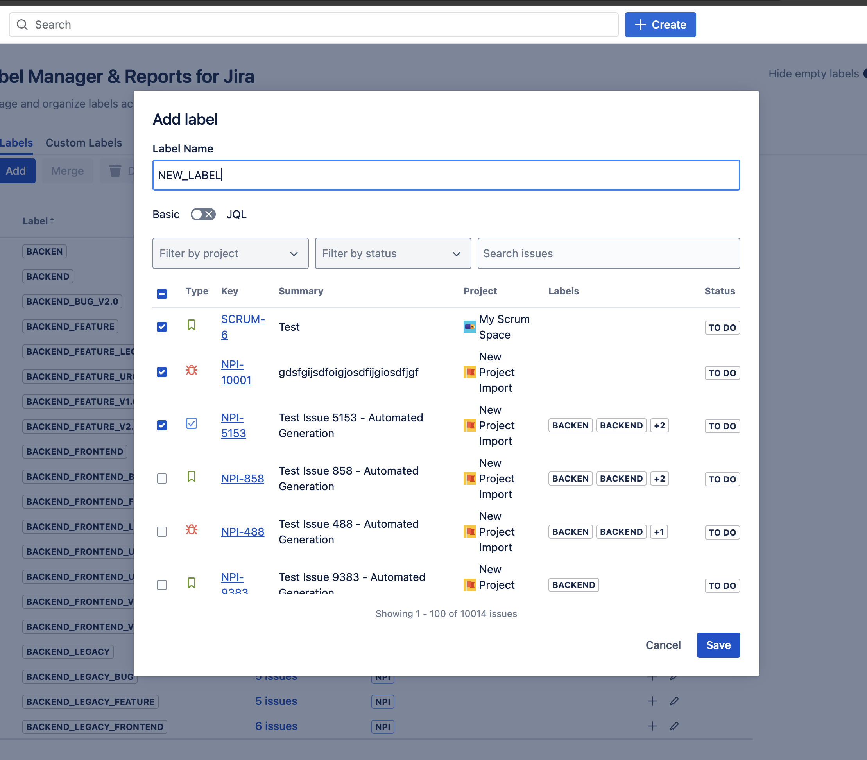
Task: Click the search magnifier icon in top bar
Action: (22, 25)
